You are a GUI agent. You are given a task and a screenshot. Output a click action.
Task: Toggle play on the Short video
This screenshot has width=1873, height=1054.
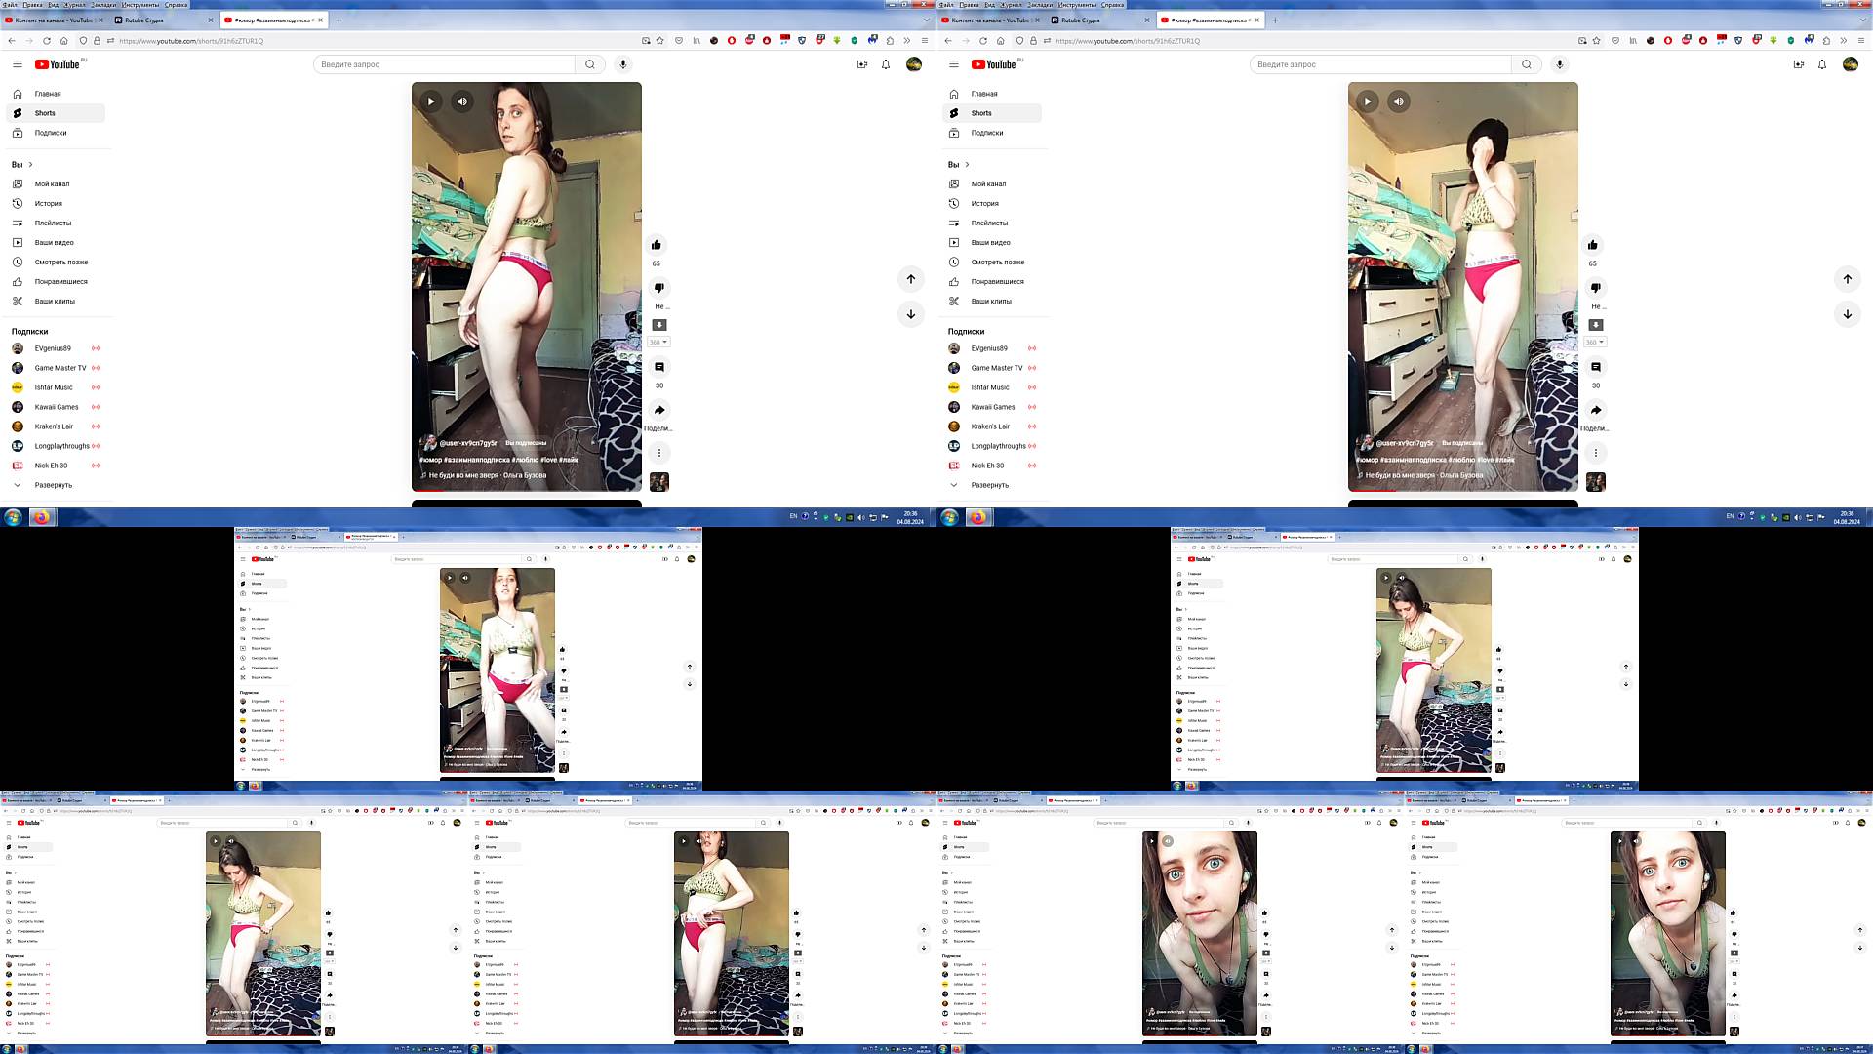point(431,101)
